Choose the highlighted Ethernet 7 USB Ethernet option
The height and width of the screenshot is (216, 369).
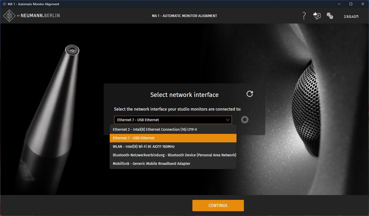(173, 138)
